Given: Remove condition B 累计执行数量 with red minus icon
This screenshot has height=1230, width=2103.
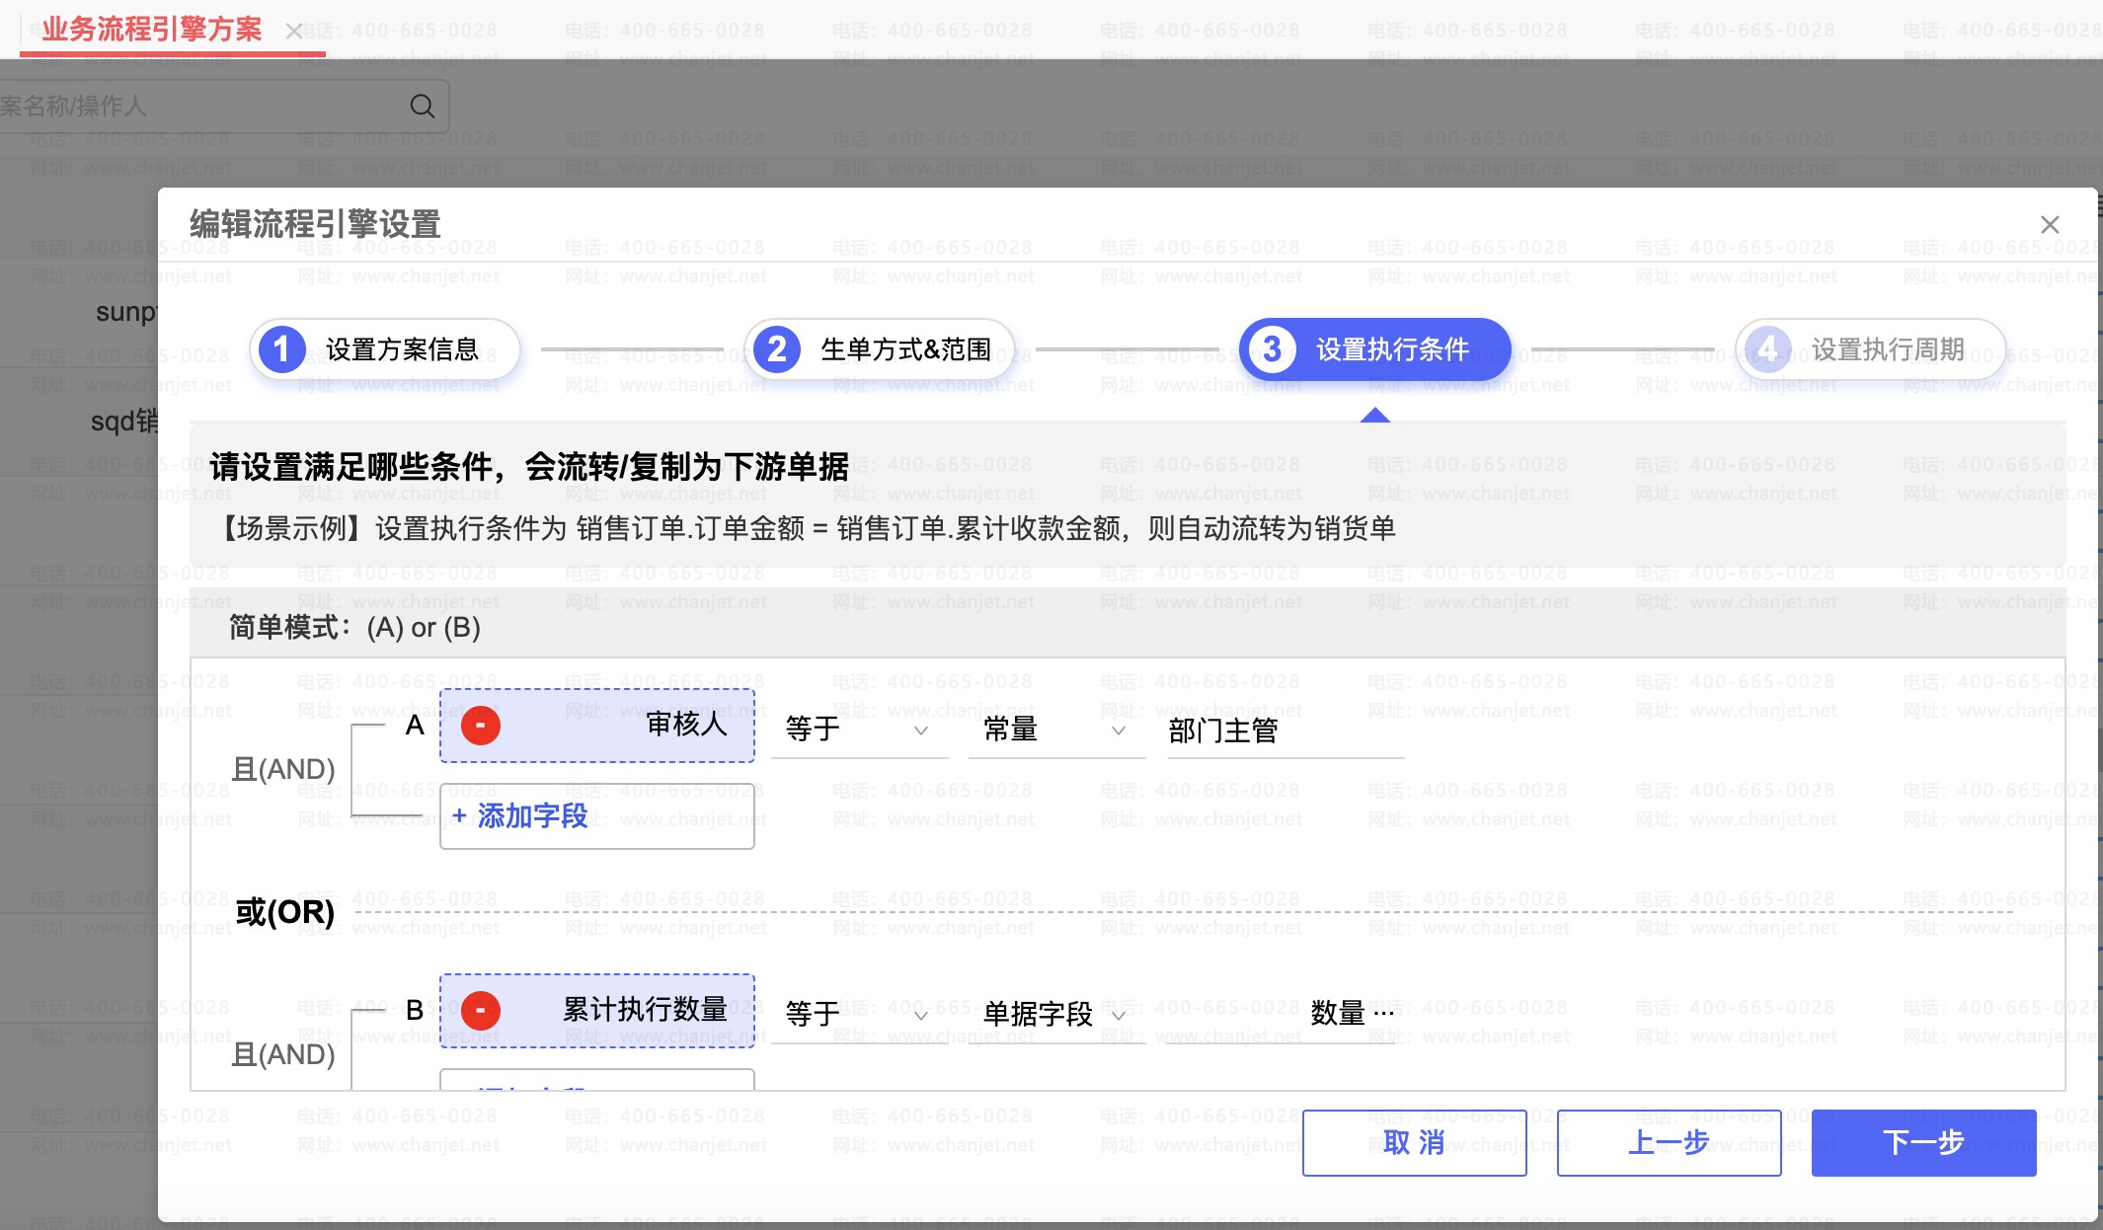Looking at the screenshot, I should (x=481, y=1011).
